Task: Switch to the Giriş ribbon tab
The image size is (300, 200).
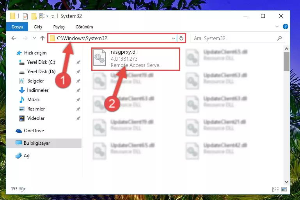Action: (38, 27)
